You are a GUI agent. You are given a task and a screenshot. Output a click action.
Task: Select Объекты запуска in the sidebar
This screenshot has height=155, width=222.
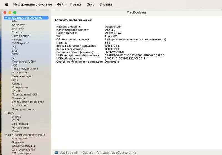click(23, 146)
